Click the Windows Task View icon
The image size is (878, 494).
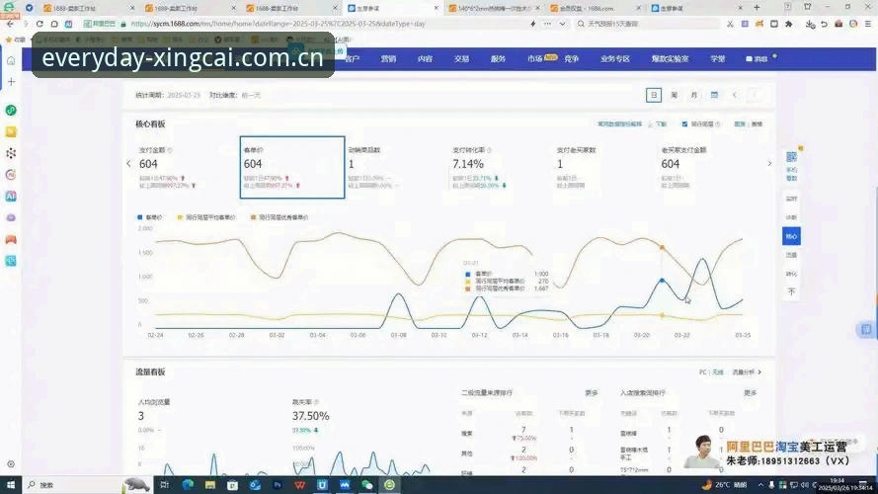(164, 485)
